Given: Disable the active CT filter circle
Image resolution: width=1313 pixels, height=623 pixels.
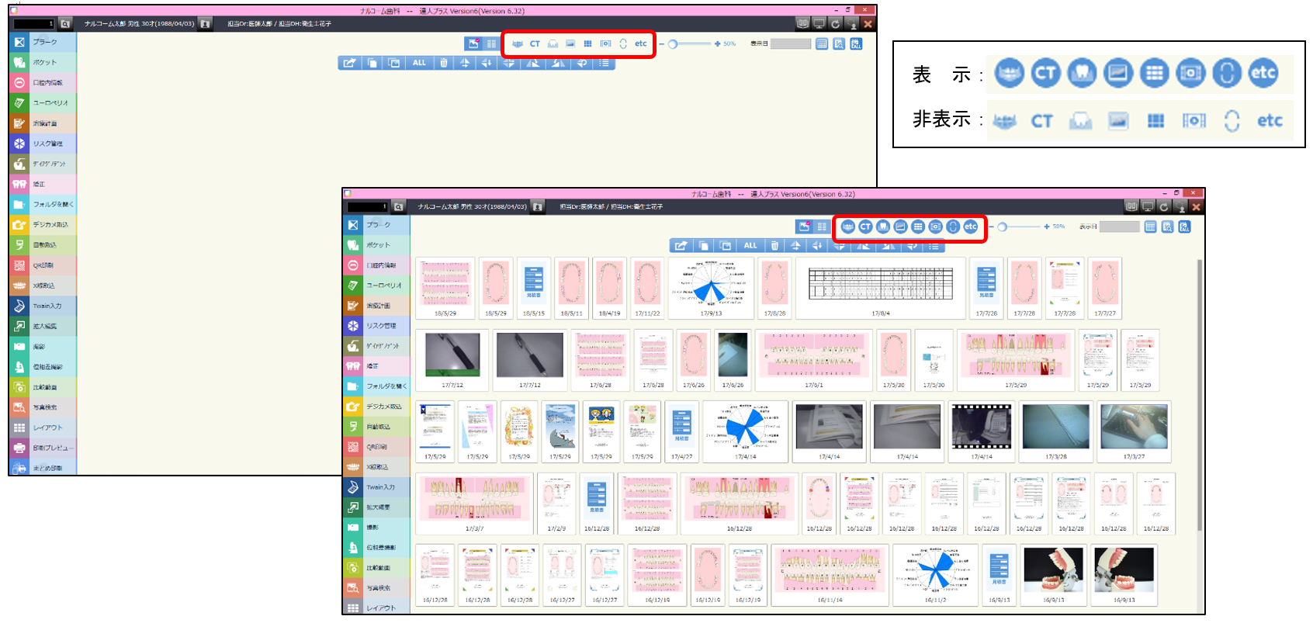Looking at the screenshot, I should pyautogui.click(x=865, y=227).
